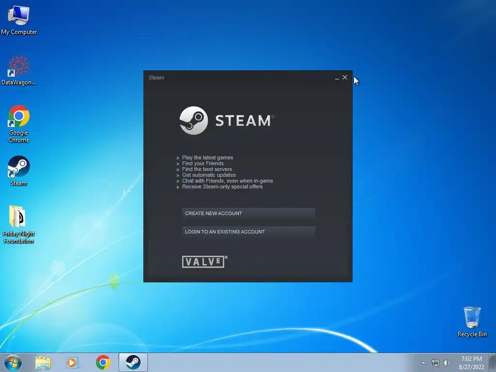Image resolution: width=496 pixels, height=372 pixels.
Task: Select the Google Chrome desktop shortcut
Action: pos(19,124)
